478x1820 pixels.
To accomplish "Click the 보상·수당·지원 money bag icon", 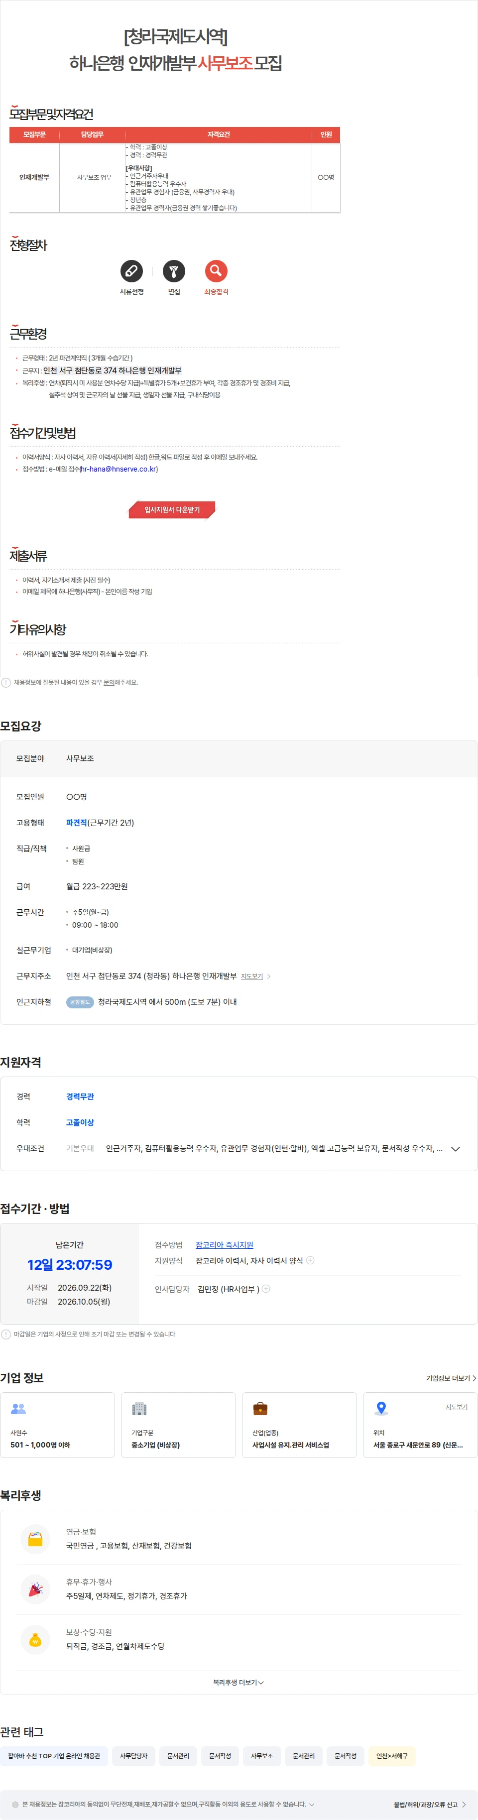I will coord(35,1639).
